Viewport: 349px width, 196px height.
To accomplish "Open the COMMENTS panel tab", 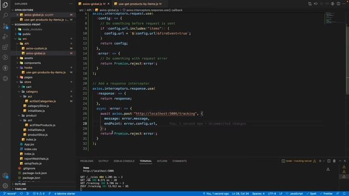I will 179,161.
